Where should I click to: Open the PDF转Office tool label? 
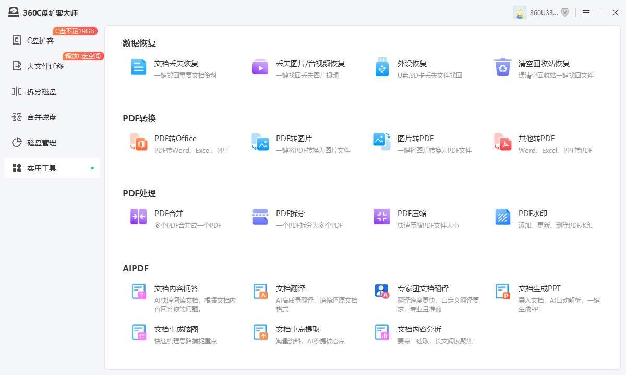tap(175, 139)
